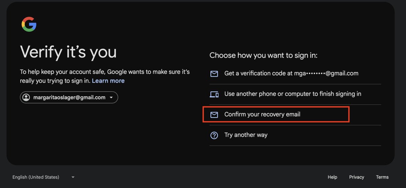Click the envelope icon beside verification code option
This screenshot has width=406, height=188.
click(x=214, y=74)
